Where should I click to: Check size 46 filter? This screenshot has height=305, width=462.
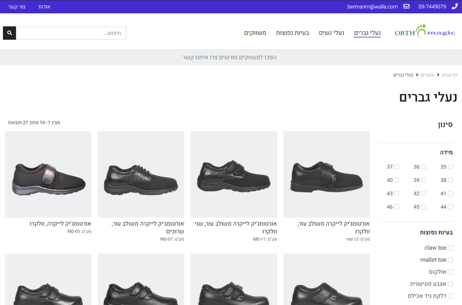(397, 207)
